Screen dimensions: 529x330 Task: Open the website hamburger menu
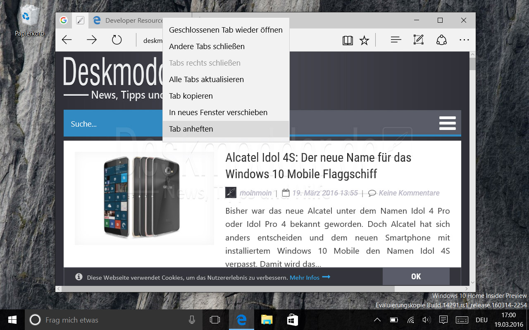(x=448, y=123)
